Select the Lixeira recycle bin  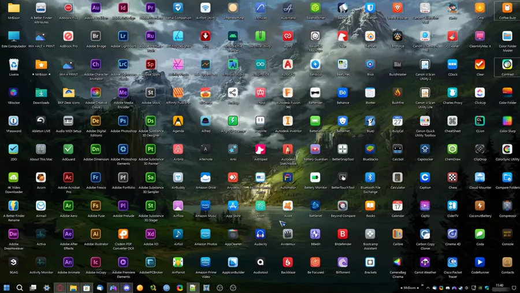(x=13, y=64)
